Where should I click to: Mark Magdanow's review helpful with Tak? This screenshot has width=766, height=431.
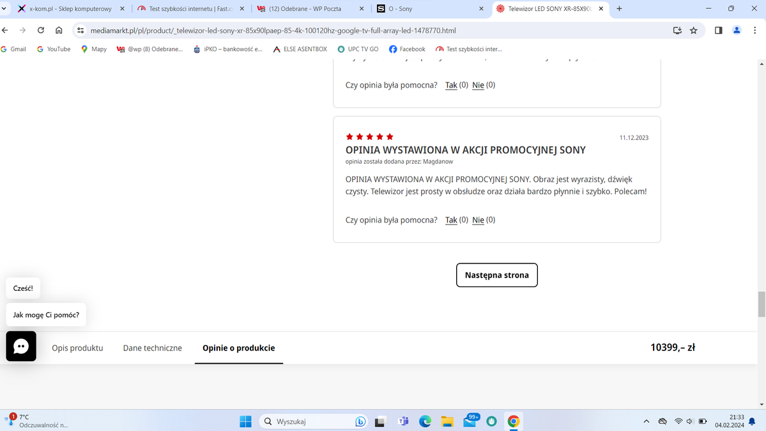tap(451, 220)
